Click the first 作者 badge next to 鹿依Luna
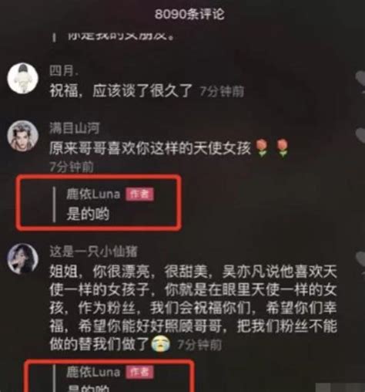The height and width of the screenshot is (392, 365). pos(139,194)
